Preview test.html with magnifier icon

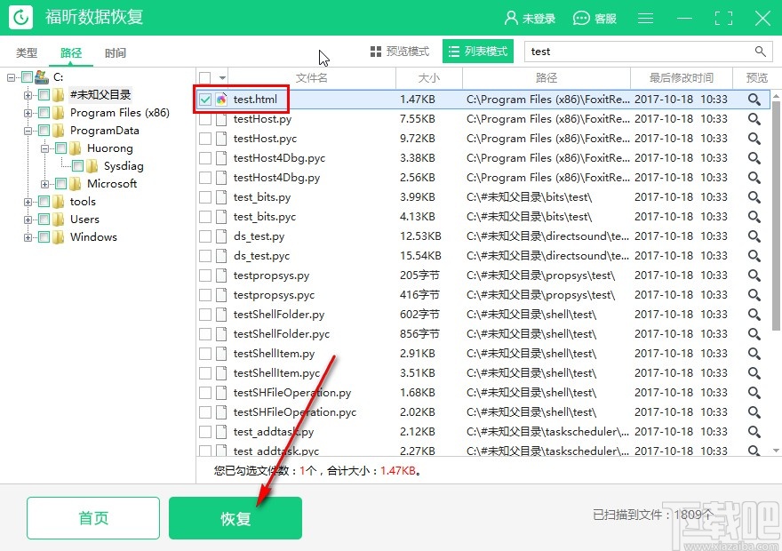[x=754, y=100]
